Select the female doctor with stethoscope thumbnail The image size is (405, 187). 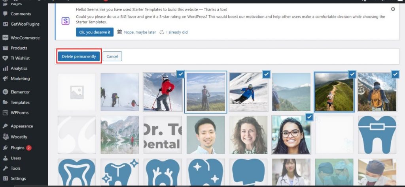(291, 172)
